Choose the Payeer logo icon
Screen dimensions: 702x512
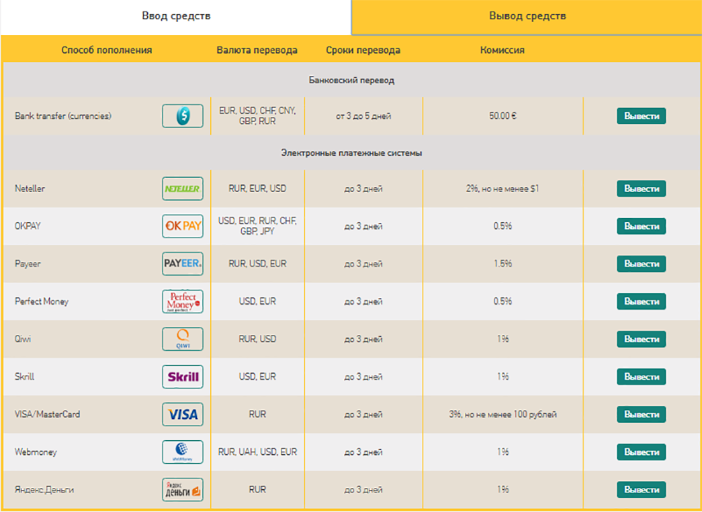(183, 264)
